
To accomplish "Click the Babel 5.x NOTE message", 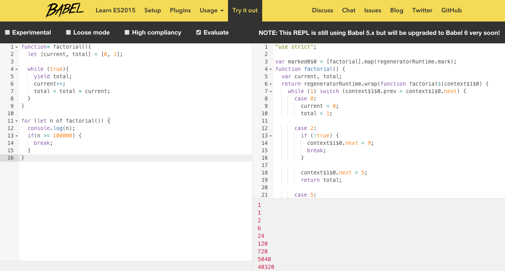I will tap(379, 33).
